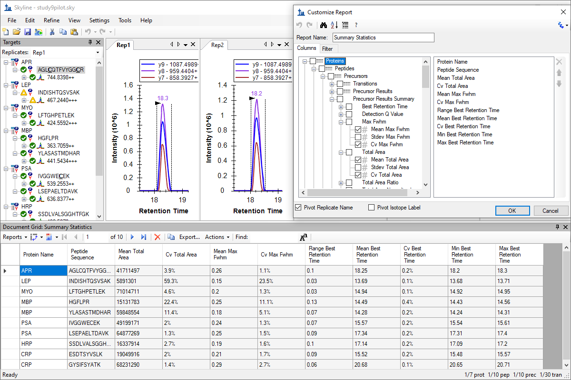Viewport: 571px width, 380px height.
Task: Click the OK button in Customize Report
Action: tap(512, 211)
